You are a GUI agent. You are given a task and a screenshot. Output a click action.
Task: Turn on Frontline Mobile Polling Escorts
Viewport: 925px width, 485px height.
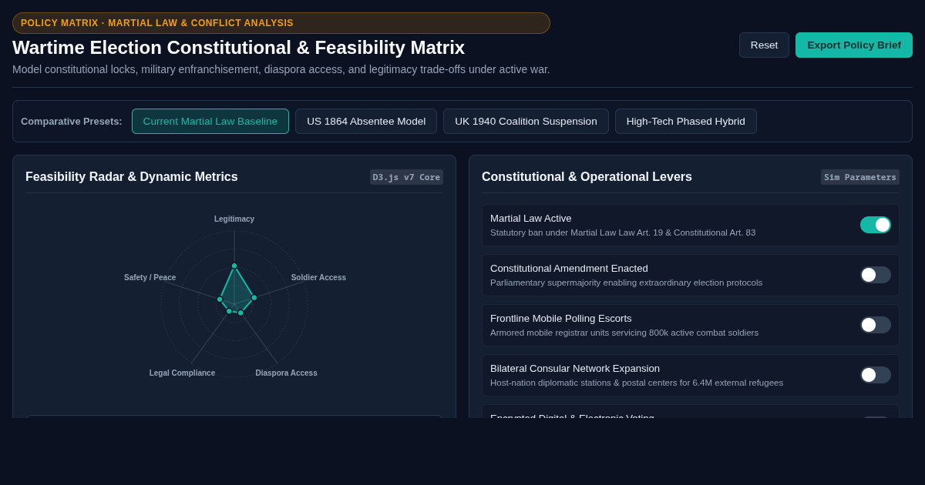pos(876,325)
